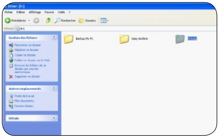Screen dimensions: 218x136
Task: Select the Backup My PC folder icon
Action: 68,39
